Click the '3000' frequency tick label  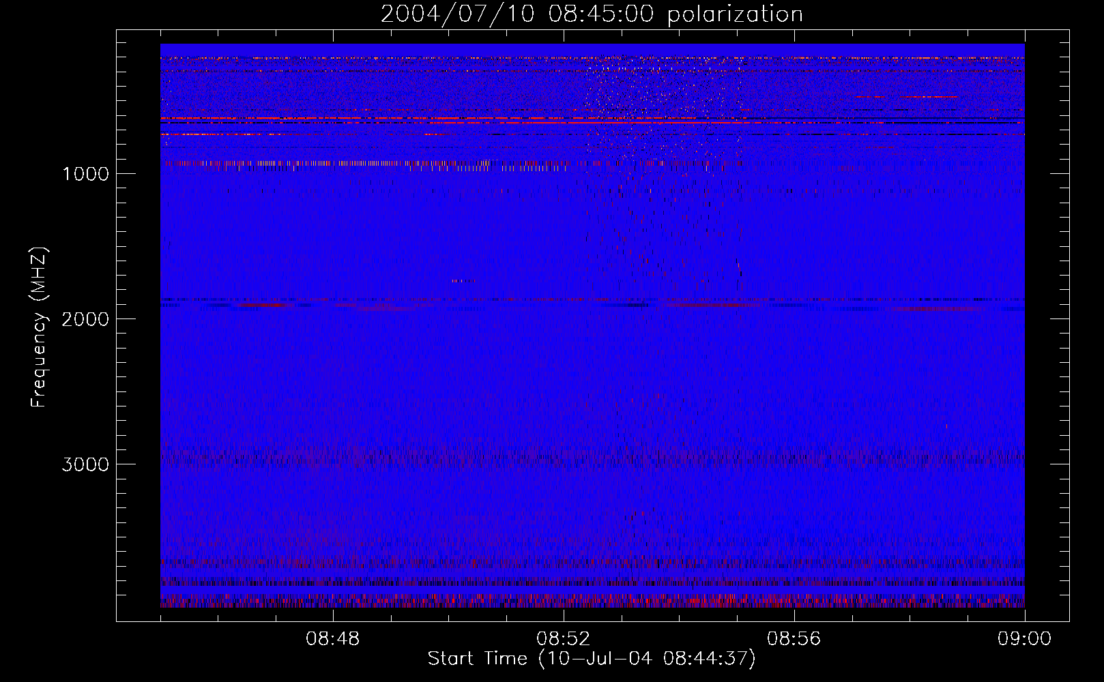pyautogui.click(x=85, y=464)
